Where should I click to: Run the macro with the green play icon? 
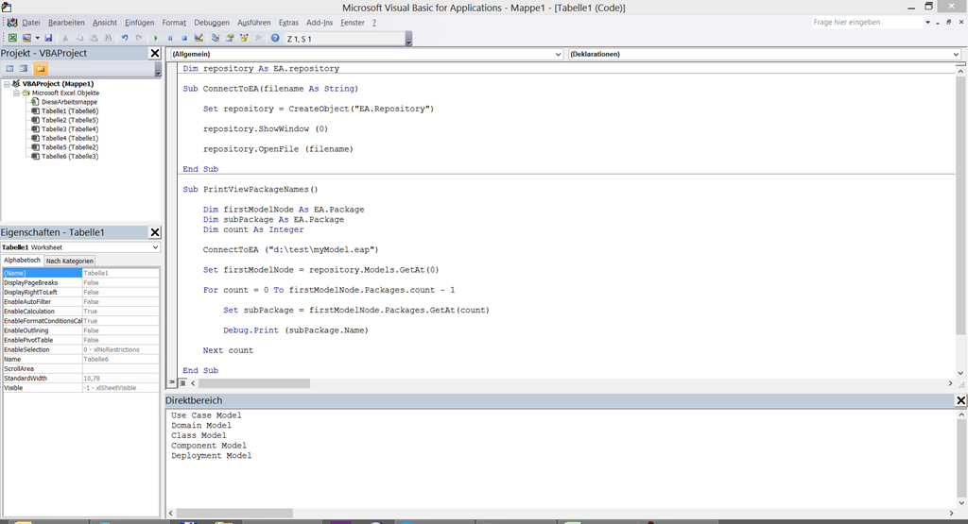click(156, 38)
